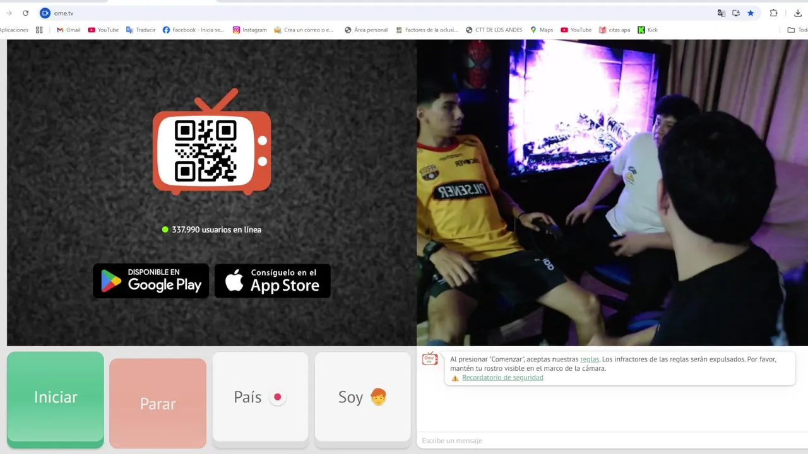Open the CTT DE LOS ANDES bookmark
The image size is (808, 454).
point(494,30)
